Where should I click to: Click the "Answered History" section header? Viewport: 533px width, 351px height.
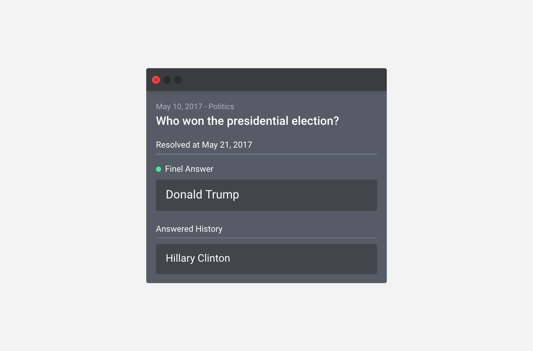point(189,229)
